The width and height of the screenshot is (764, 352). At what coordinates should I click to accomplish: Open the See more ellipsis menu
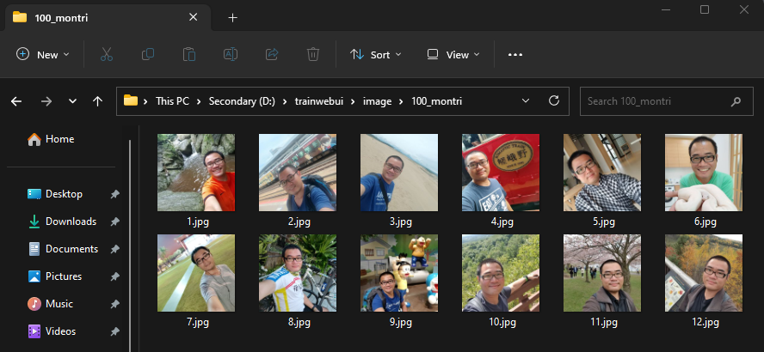515,54
